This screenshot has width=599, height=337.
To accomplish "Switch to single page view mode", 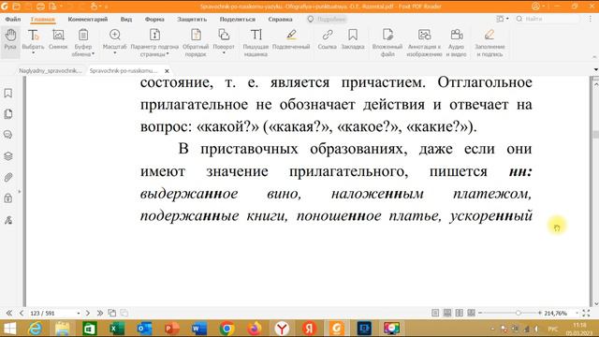I will pyautogui.click(x=435, y=313).
